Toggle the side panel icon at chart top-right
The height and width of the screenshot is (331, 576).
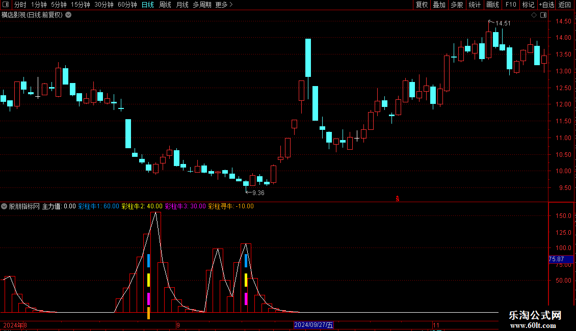coord(543,15)
